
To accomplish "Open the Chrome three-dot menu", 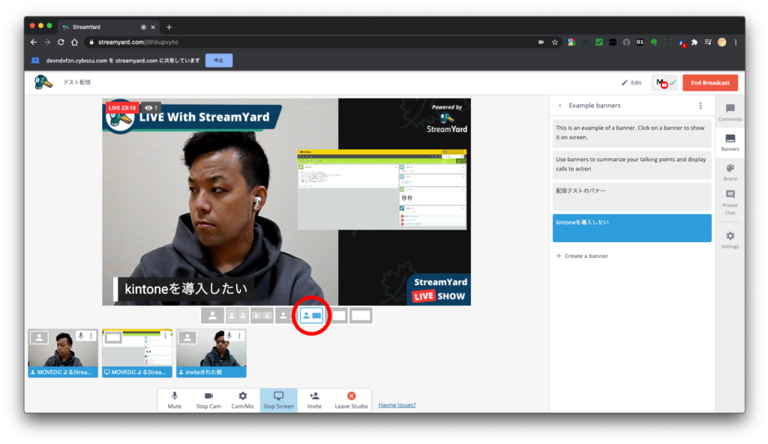I will click(736, 42).
